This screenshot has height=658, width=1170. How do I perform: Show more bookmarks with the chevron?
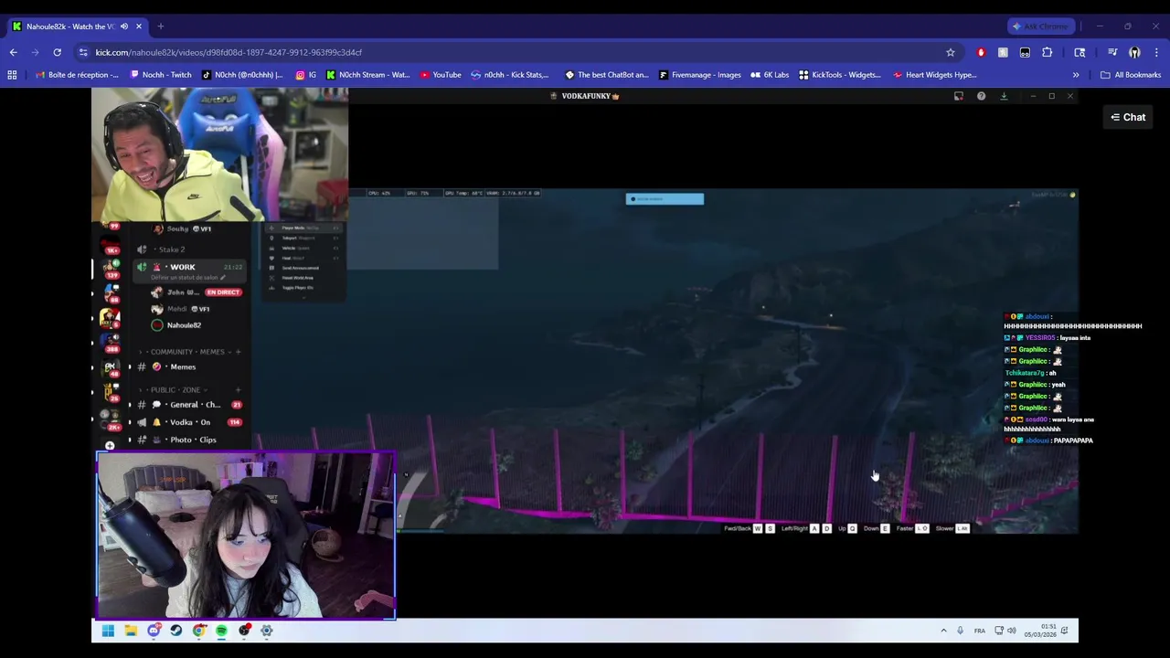(x=1076, y=75)
